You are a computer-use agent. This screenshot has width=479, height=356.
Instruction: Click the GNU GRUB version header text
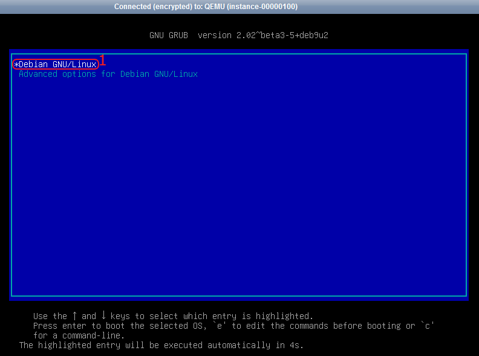(x=238, y=35)
